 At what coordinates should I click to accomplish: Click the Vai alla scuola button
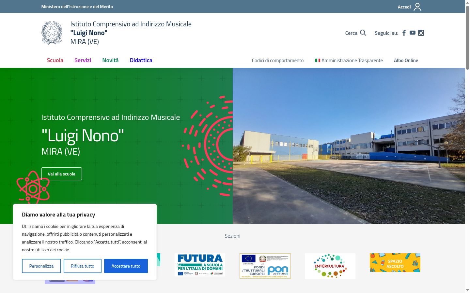[x=62, y=174]
